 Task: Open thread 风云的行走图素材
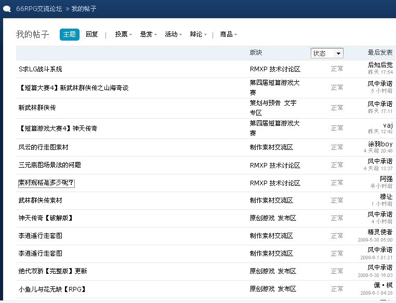(x=44, y=147)
